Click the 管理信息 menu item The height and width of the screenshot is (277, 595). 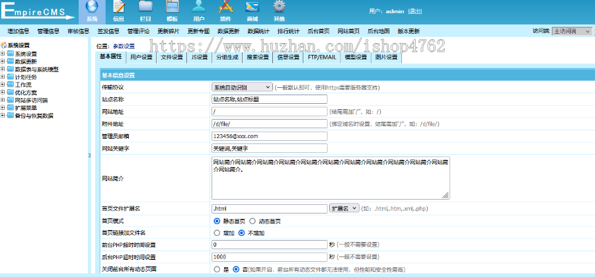48,32
